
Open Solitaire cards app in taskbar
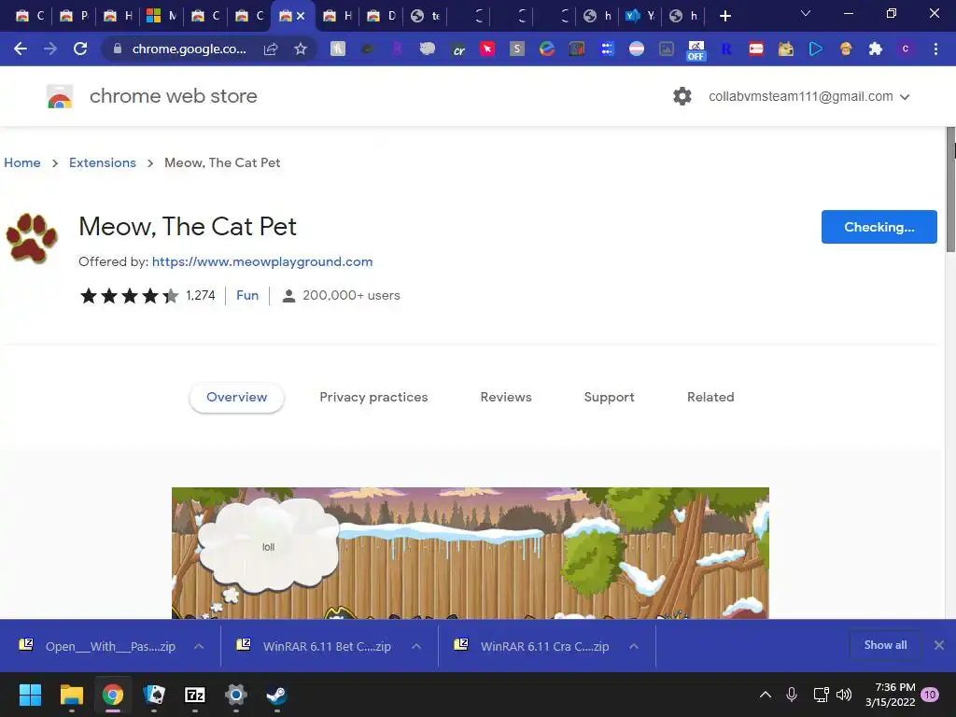[x=154, y=695]
